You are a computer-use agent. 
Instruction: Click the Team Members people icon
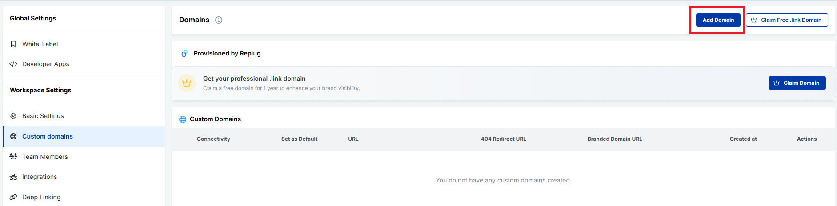click(13, 157)
